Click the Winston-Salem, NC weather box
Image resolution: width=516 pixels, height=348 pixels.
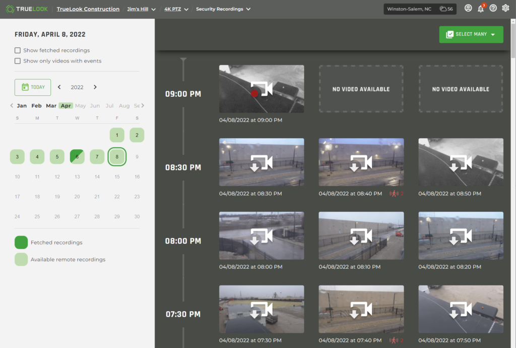[420, 9]
